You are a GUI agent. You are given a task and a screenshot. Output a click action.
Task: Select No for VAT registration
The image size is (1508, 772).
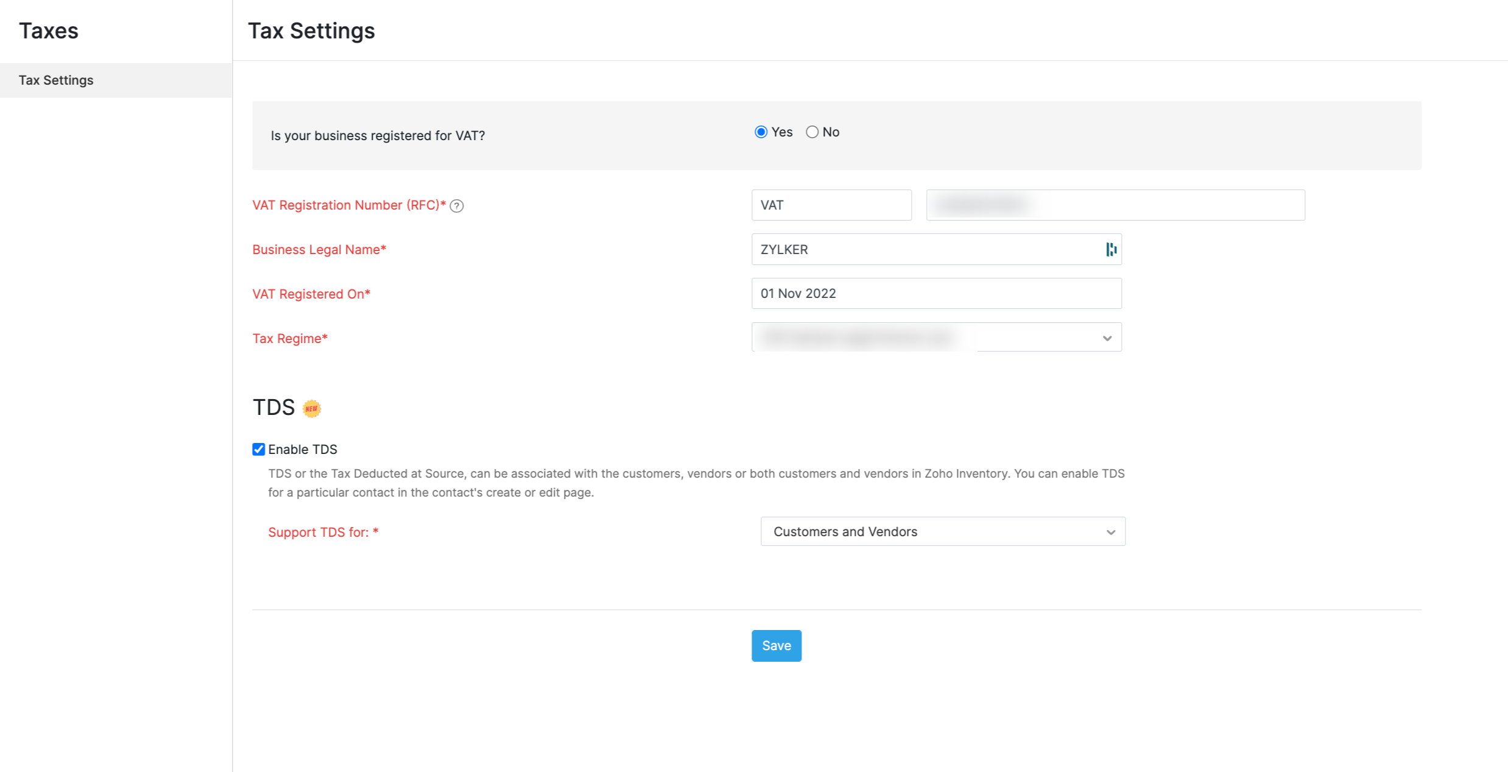click(812, 132)
